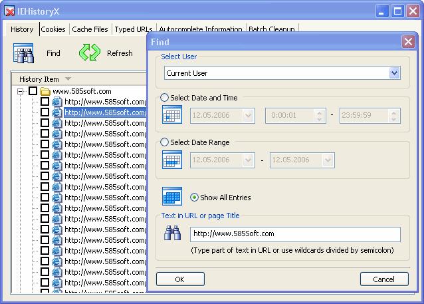Go to the Batch Cleanup tab
This screenshot has height=304, width=424.
pos(272,28)
